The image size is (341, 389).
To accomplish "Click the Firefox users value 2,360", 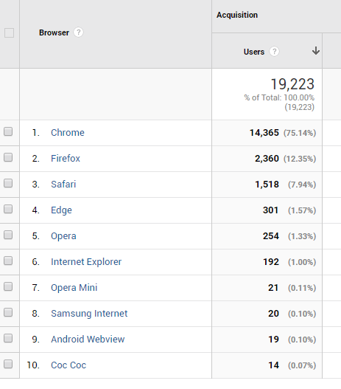I will [267, 158].
